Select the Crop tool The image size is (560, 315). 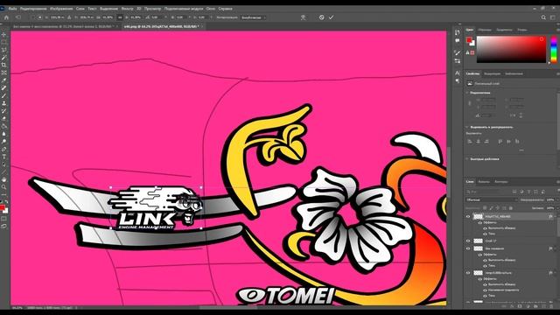click(x=3, y=65)
